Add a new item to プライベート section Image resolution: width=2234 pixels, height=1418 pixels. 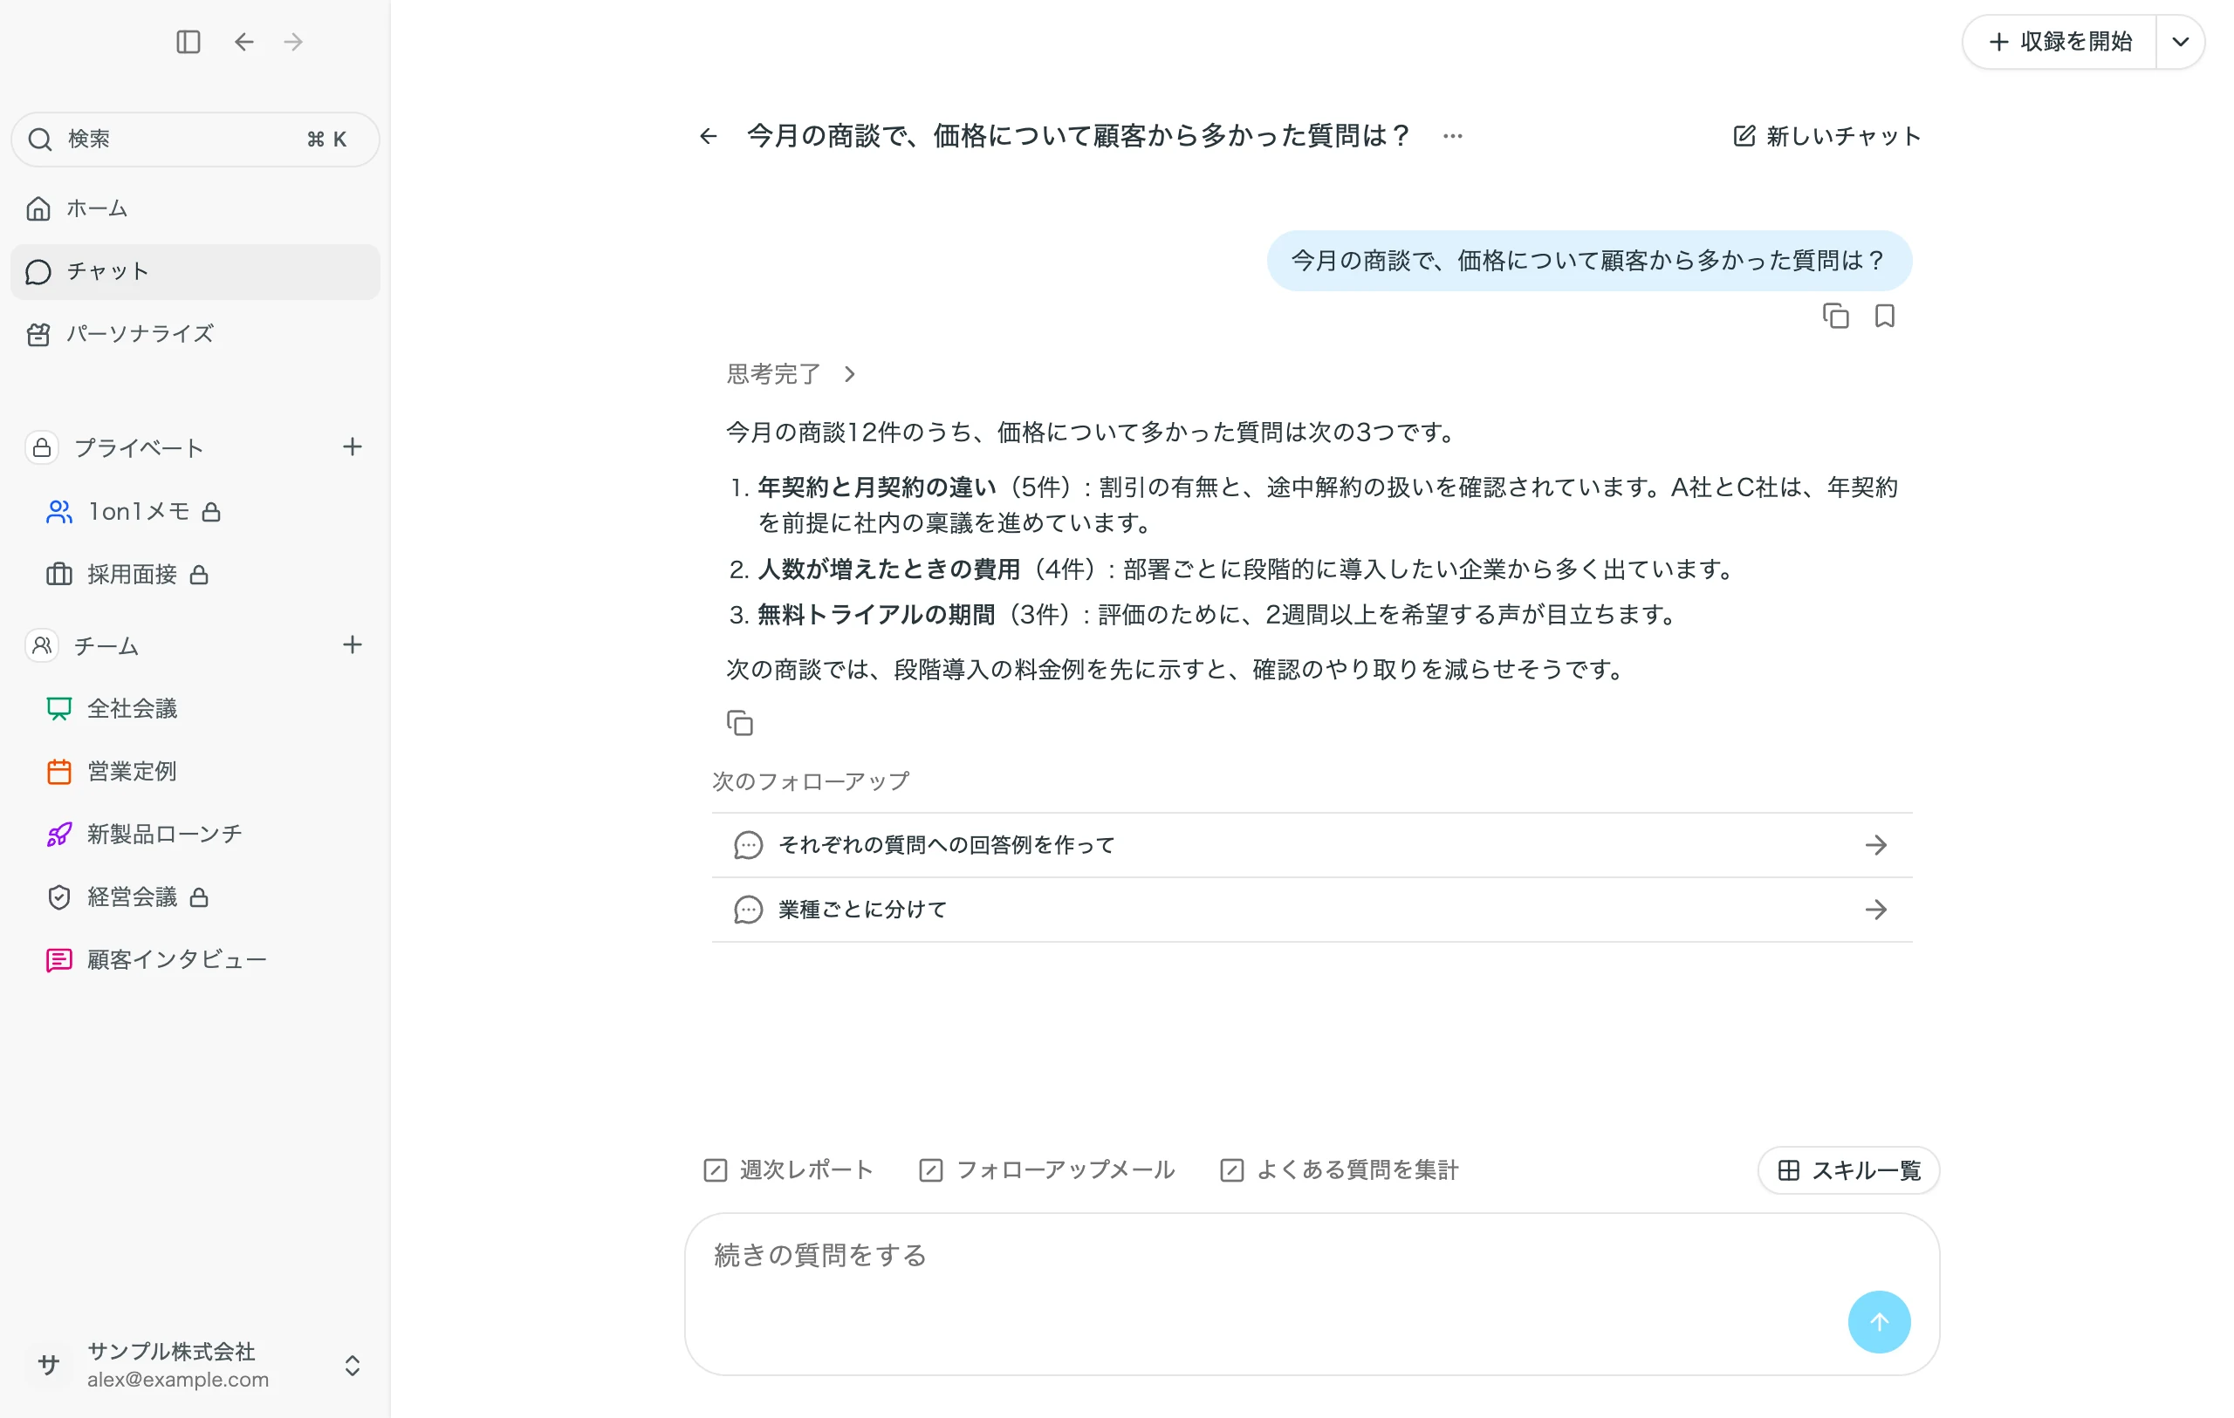tap(353, 447)
